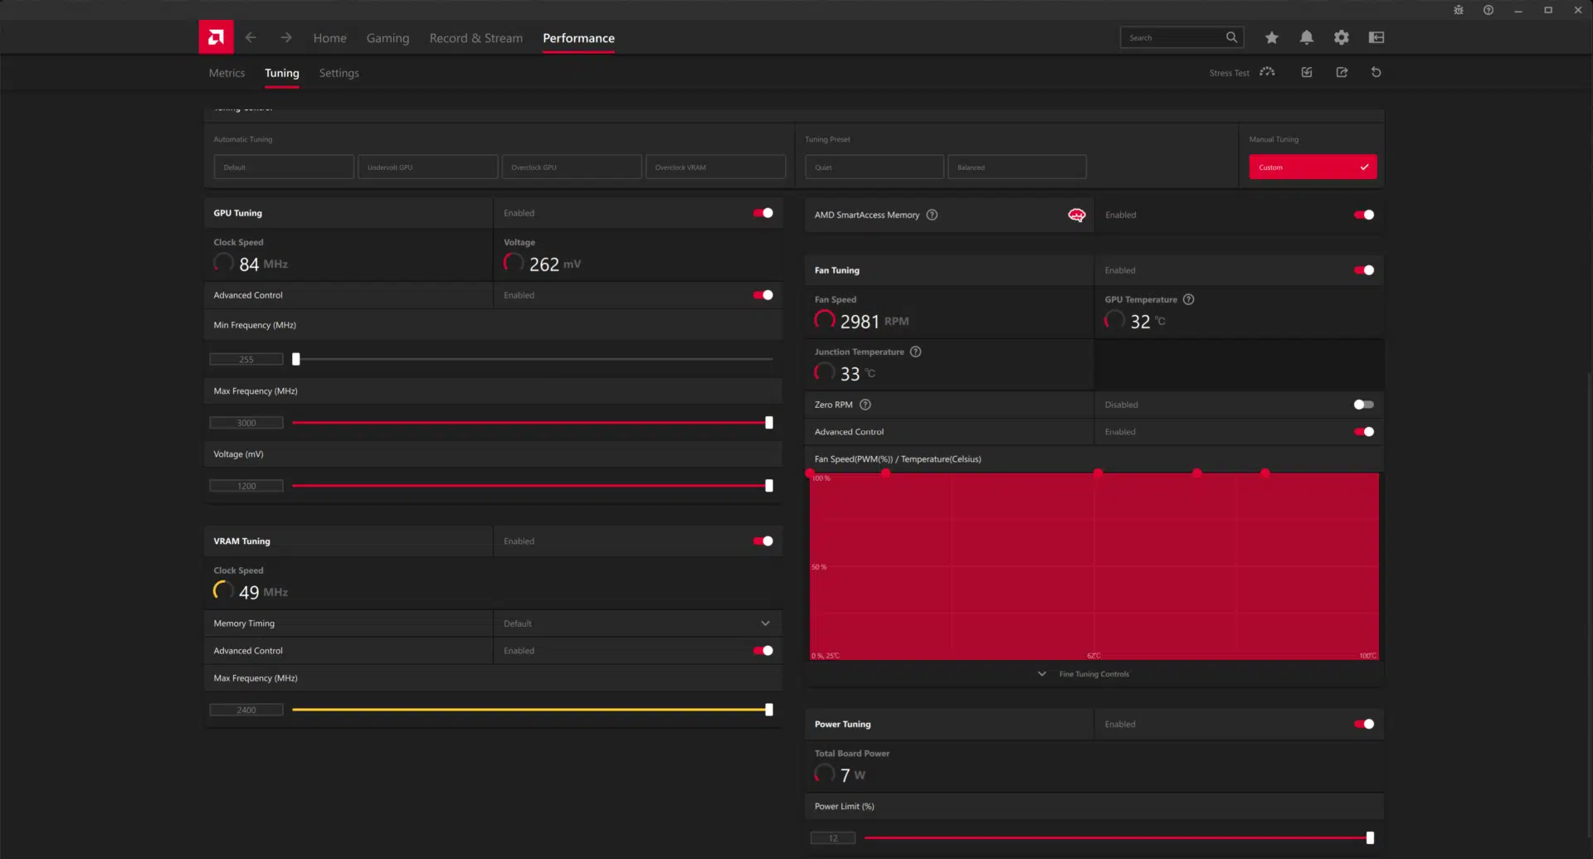Screen dimensions: 1593x859
Task: Click the export profile icon
Action: tap(1342, 72)
